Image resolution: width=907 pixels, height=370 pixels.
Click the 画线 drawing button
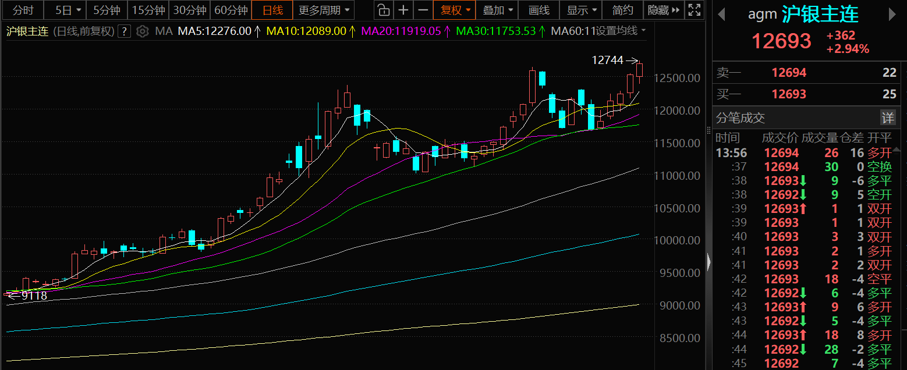pos(539,10)
